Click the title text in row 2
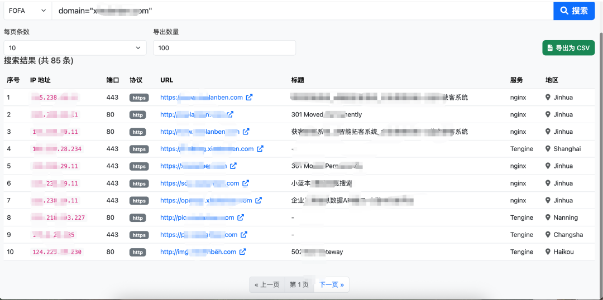 tap(327, 114)
